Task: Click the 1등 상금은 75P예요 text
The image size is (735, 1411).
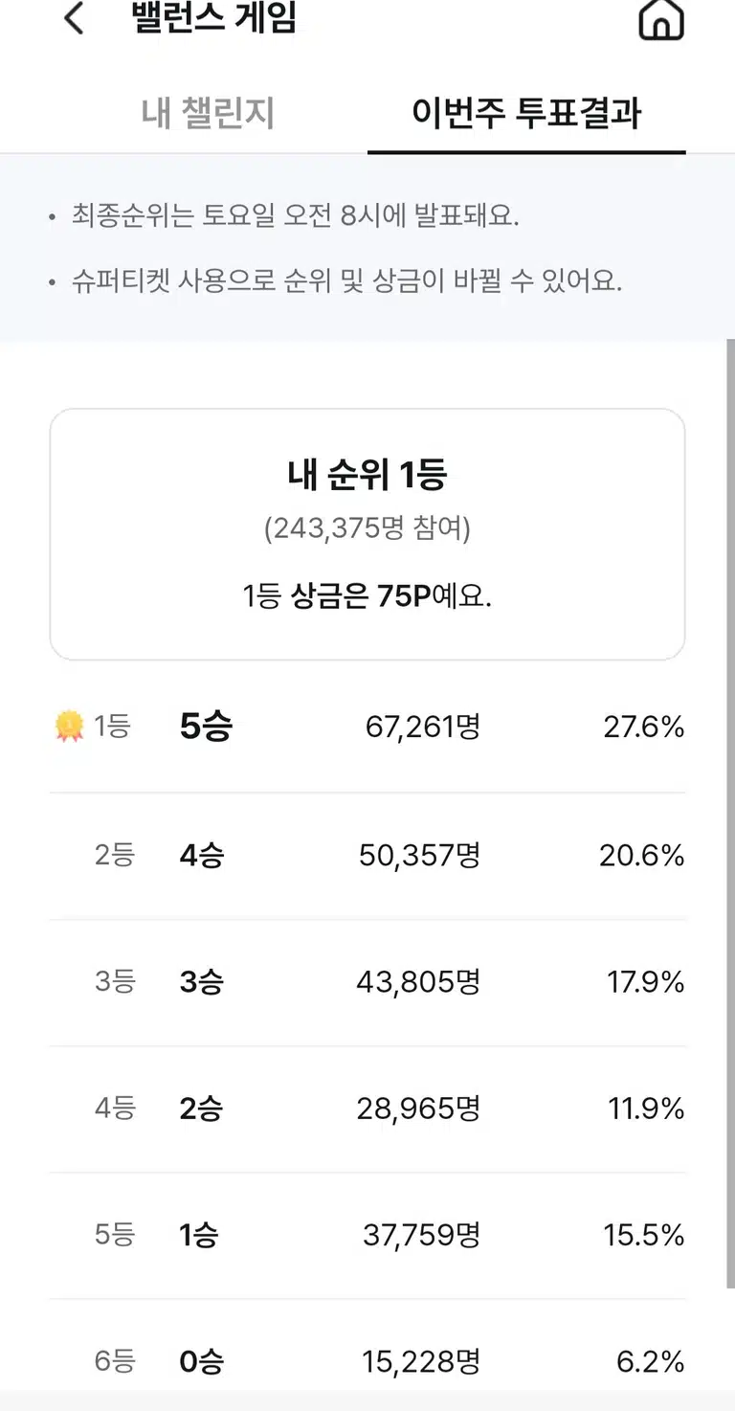Action: pos(367,596)
